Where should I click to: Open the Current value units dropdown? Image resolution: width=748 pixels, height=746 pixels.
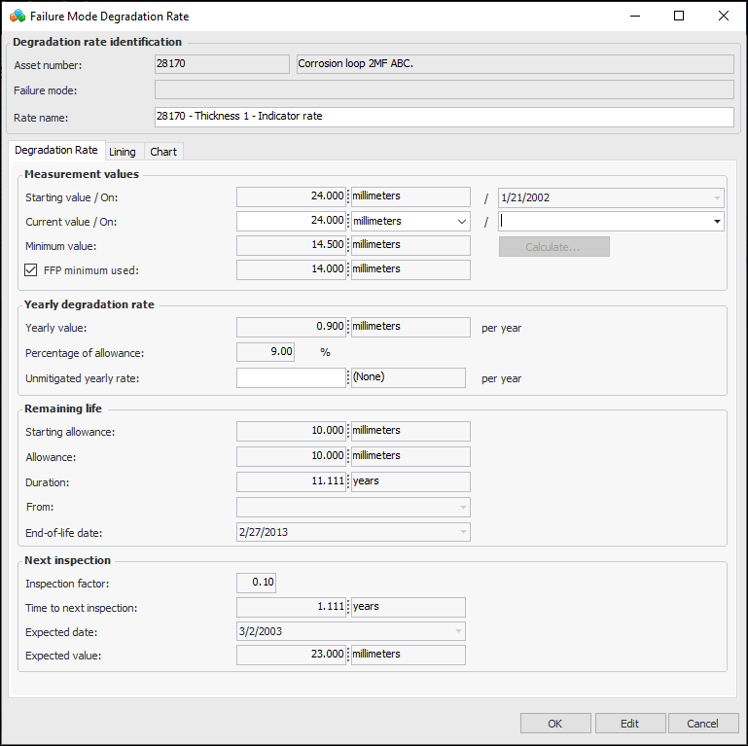pos(460,222)
